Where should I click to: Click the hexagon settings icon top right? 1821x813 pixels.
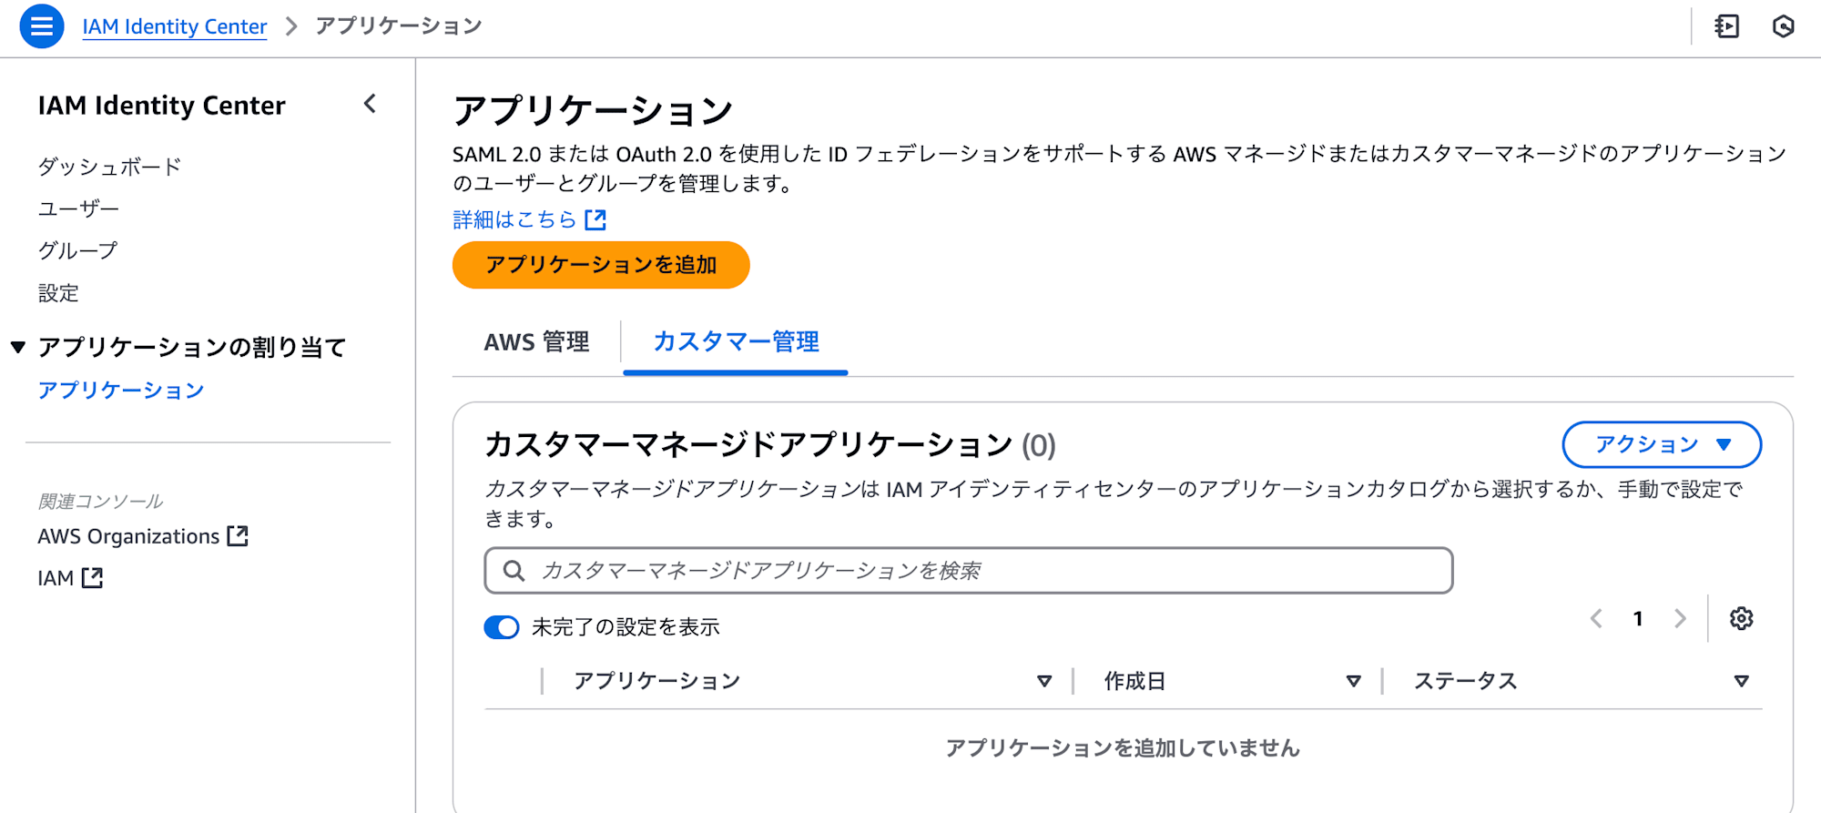[1783, 26]
